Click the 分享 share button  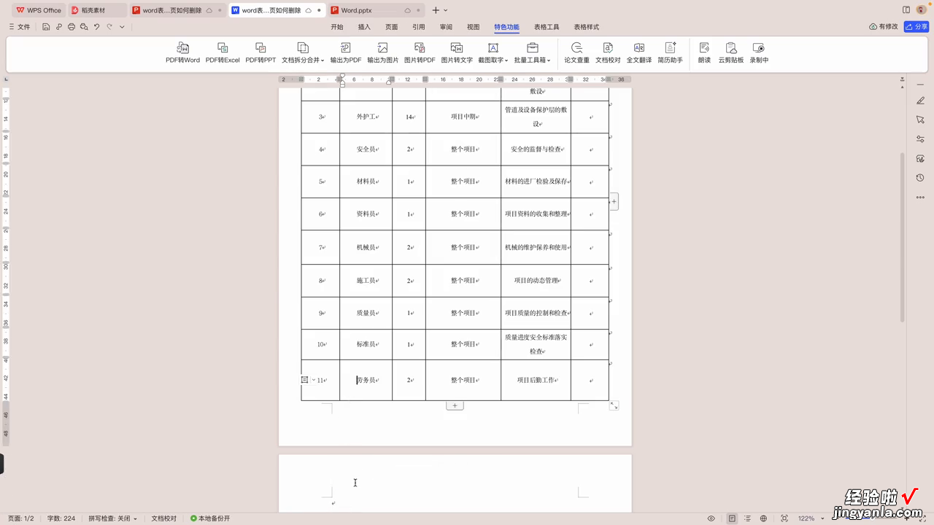[916, 27]
